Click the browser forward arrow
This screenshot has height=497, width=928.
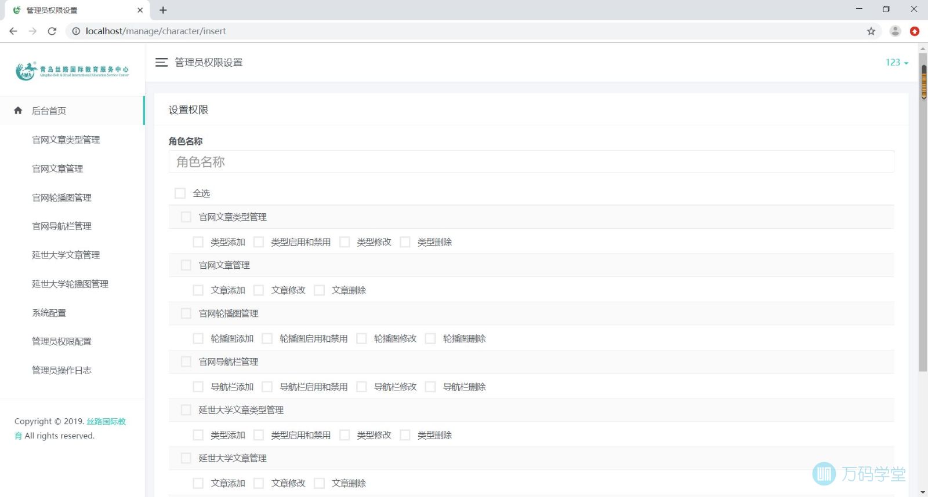[x=32, y=31]
